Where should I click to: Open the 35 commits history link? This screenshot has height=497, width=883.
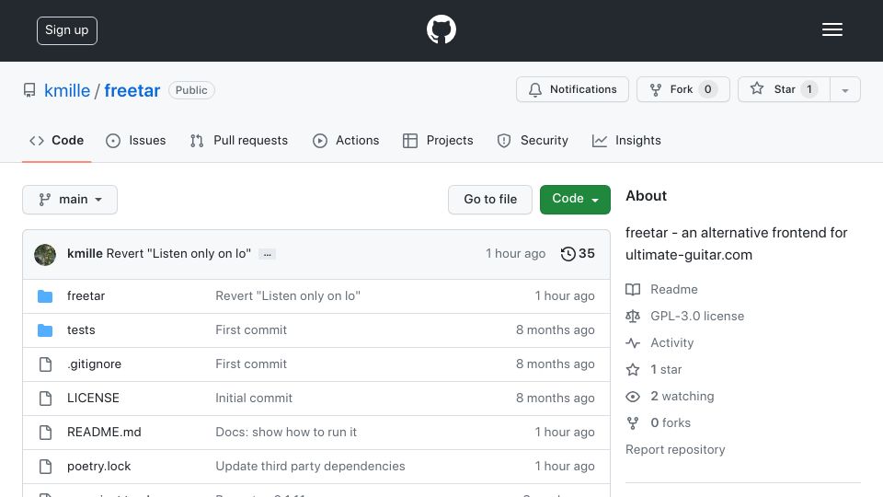tap(578, 254)
